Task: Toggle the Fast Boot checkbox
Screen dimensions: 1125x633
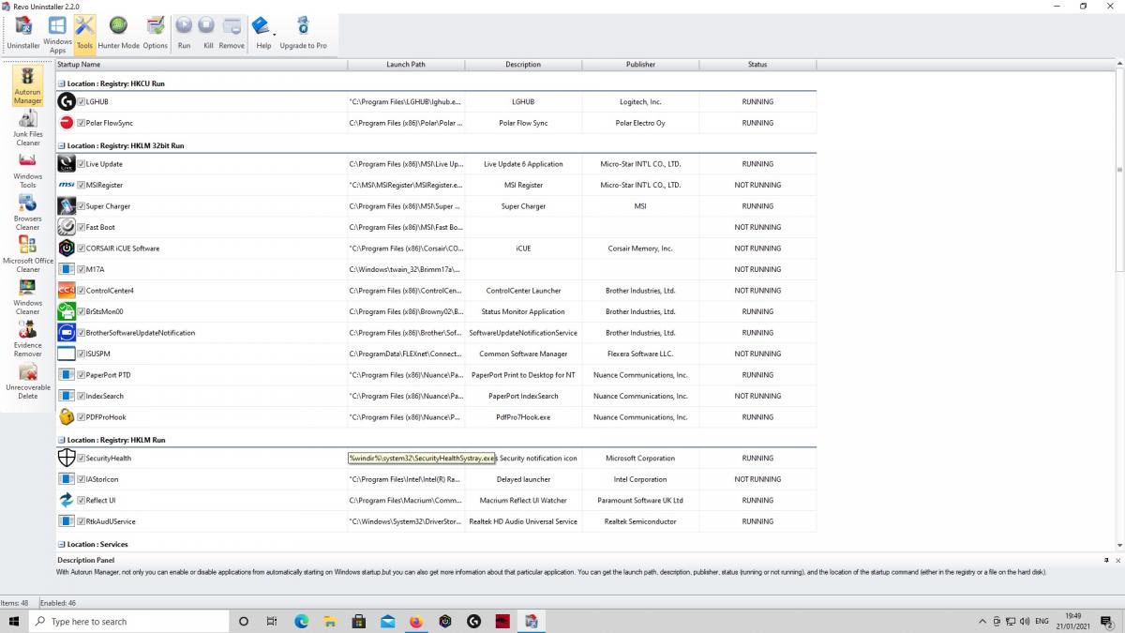Action: coord(82,228)
